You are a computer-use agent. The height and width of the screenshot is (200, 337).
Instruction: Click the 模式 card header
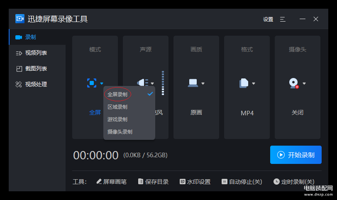coord(95,49)
